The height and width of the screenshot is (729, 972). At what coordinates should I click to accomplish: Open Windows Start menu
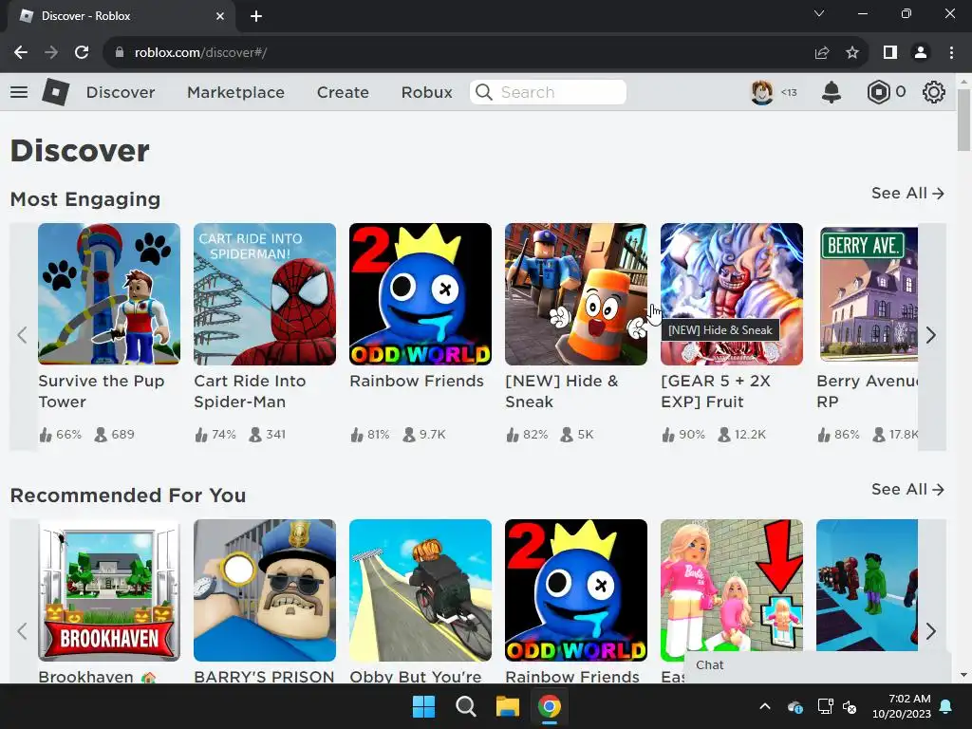tap(424, 706)
